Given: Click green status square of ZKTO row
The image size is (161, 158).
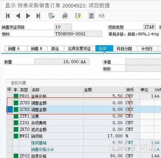Looking at the screenshot, I should 16,129.
